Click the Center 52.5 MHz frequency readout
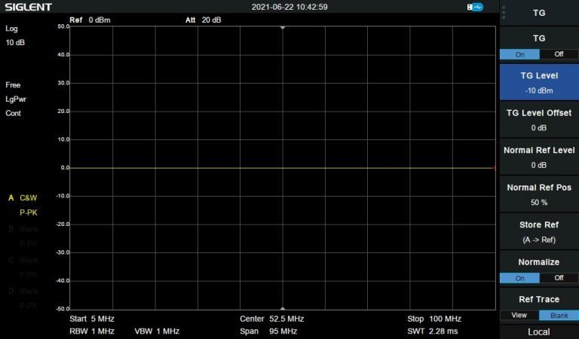Screen dimensions: 579x339 pyautogui.click(x=271, y=319)
